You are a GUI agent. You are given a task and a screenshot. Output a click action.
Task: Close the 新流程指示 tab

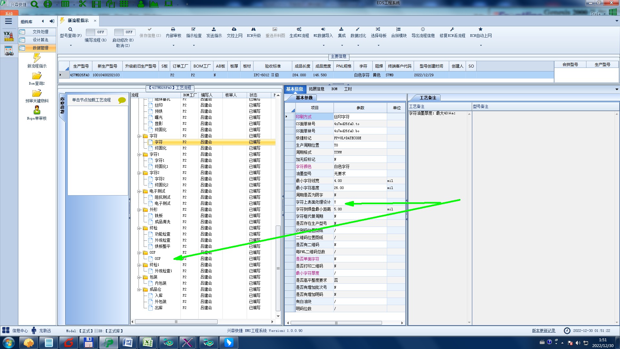pyautogui.click(x=95, y=21)
